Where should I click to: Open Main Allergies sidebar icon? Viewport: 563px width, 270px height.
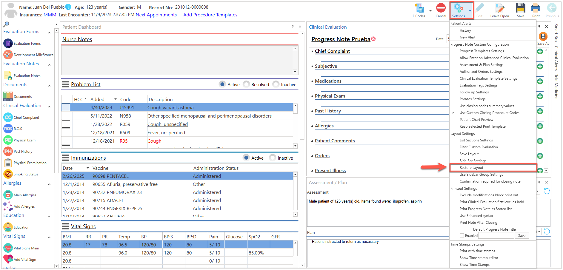tap(8, 195)
